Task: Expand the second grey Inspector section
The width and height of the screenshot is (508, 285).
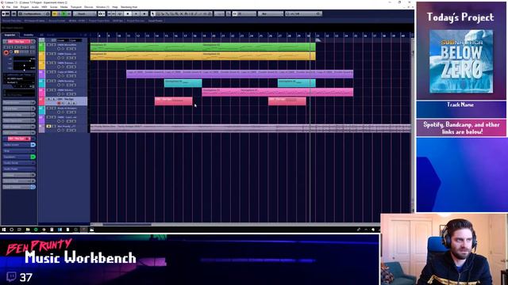Action: (19, 108)
